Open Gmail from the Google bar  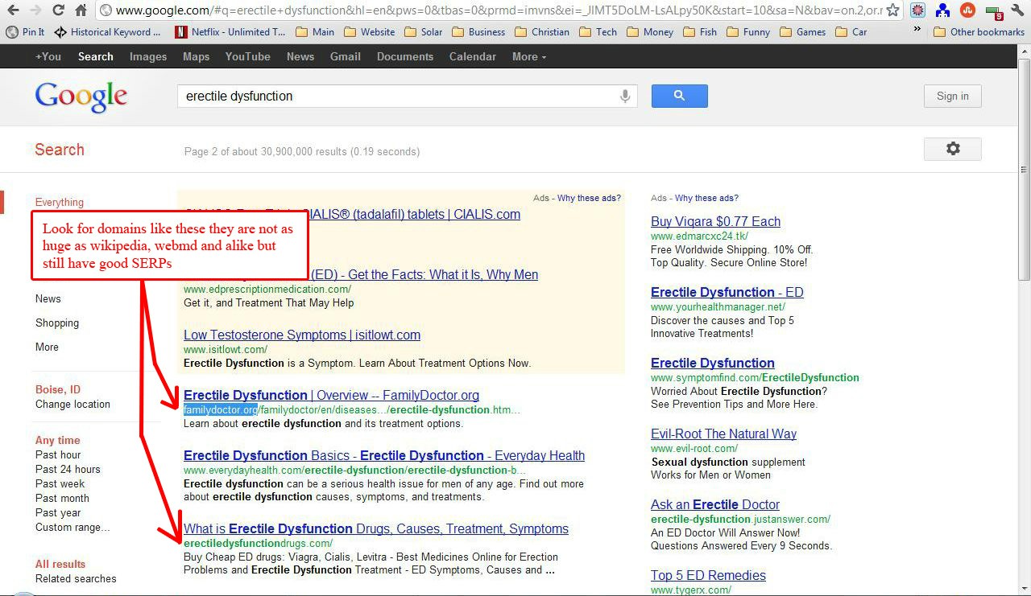pos(346,56)
